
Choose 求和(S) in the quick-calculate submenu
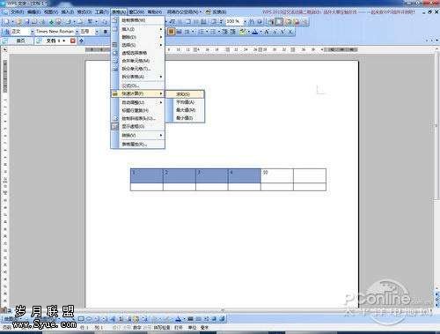click(x=185, y=94)
